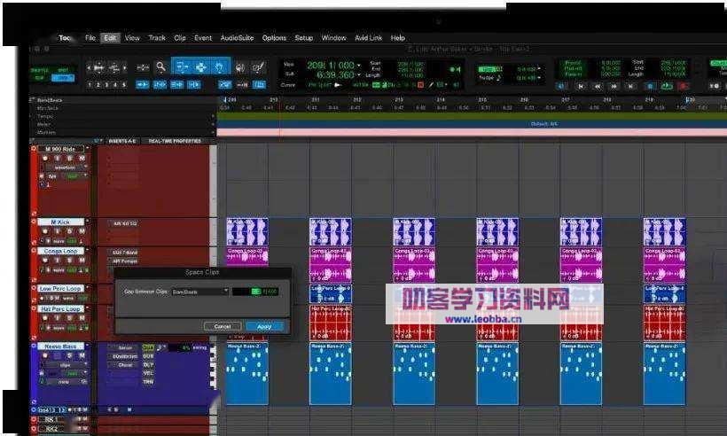Click fourth blue button under zoom presets
The height and width of the screenshot is (436, 727).
point(194,85)
